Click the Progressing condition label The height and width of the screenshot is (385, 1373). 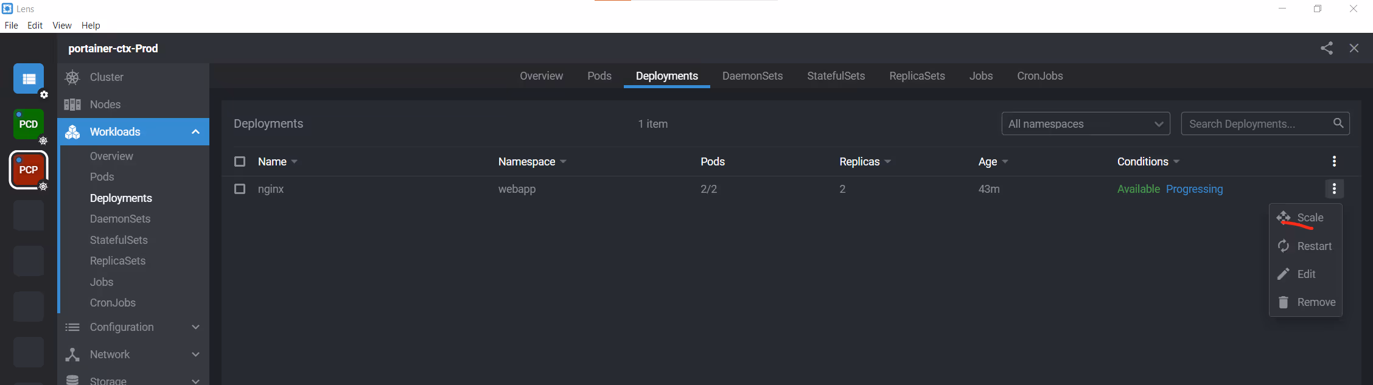1195,189
